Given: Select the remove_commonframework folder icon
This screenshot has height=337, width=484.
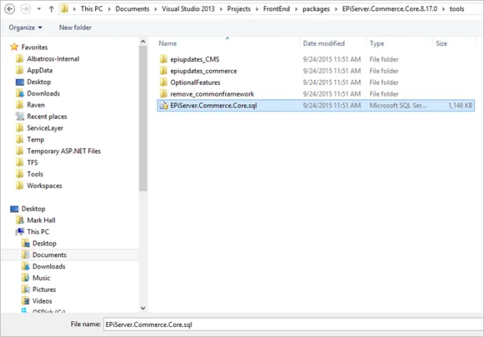Looking at the screenshot, I should (x=164, y=94).
